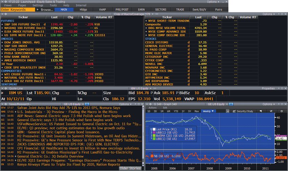The width and height of the screenshot is (288, 171).
Task: Expand the NYSE SHORT-TERM TRADING row
Action: pos(146,21)
